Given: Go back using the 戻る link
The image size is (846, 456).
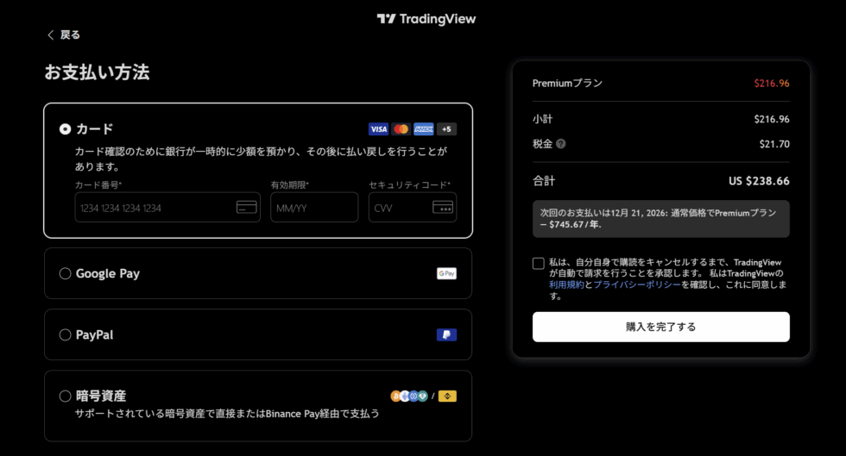Looking at the screenshot, I should point(63,34).
